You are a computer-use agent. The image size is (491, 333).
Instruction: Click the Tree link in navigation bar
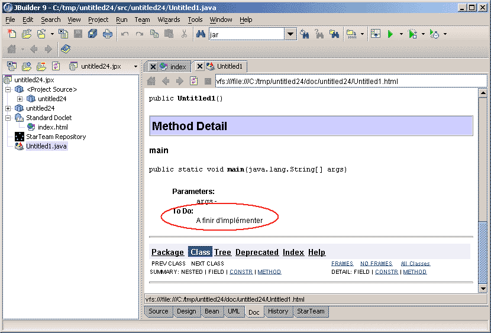pos(222,252)
